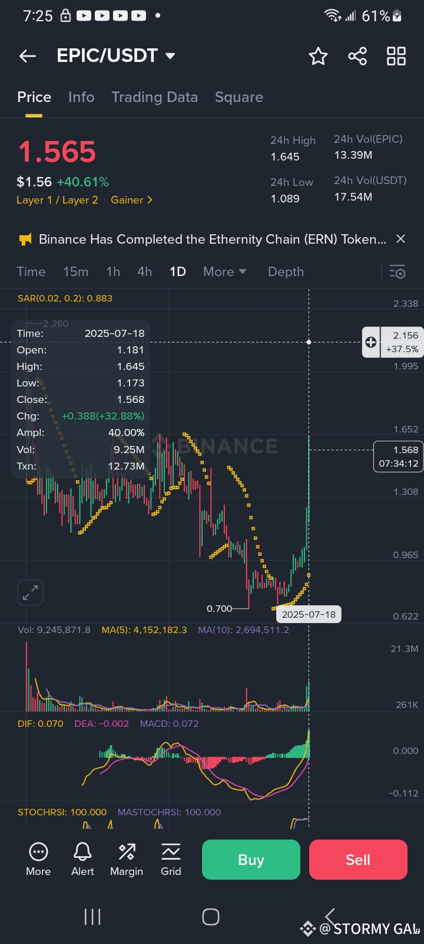
Task: Tap the 24h Vol(USDT) value 17.54M
Action: (353, 197)
